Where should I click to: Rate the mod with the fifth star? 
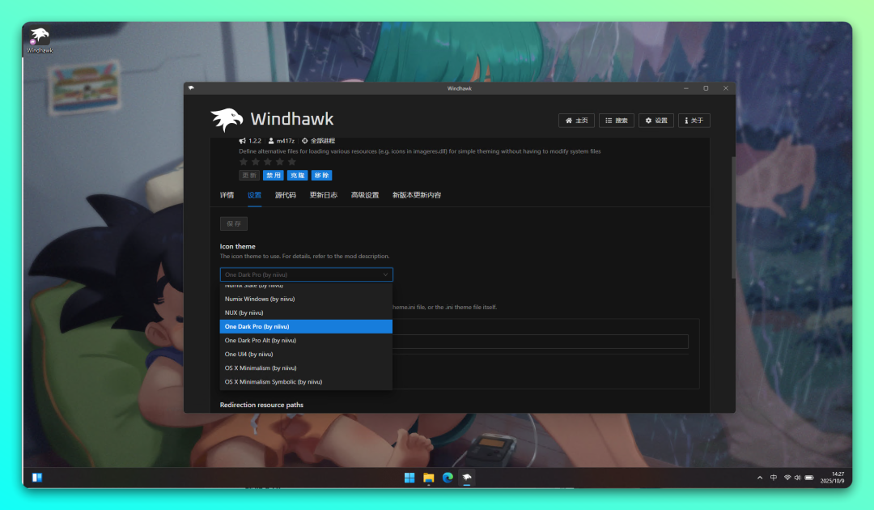tap(292, 162)
